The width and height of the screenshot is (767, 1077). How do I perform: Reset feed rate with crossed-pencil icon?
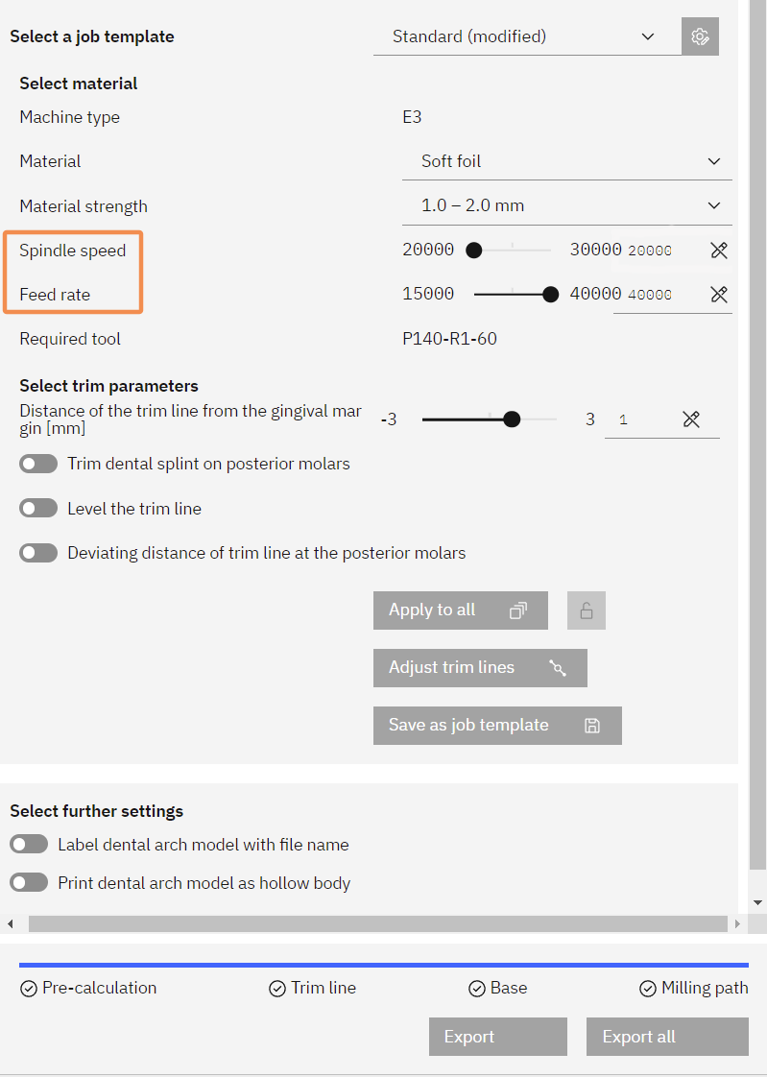point(719,294)
